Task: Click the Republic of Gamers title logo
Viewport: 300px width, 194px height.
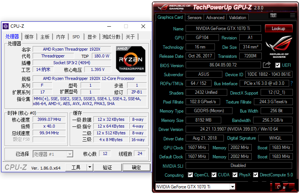Action: [x=174, y=7]
